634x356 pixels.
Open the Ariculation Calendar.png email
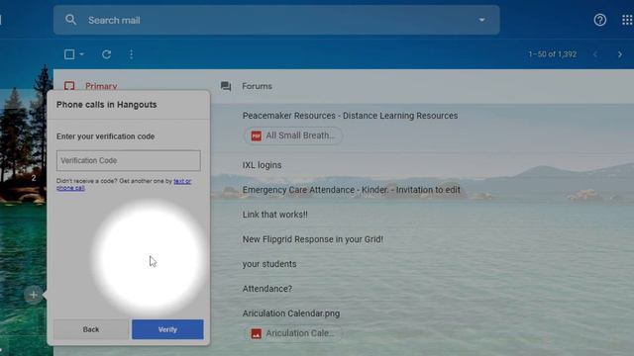tap(291, 313)
